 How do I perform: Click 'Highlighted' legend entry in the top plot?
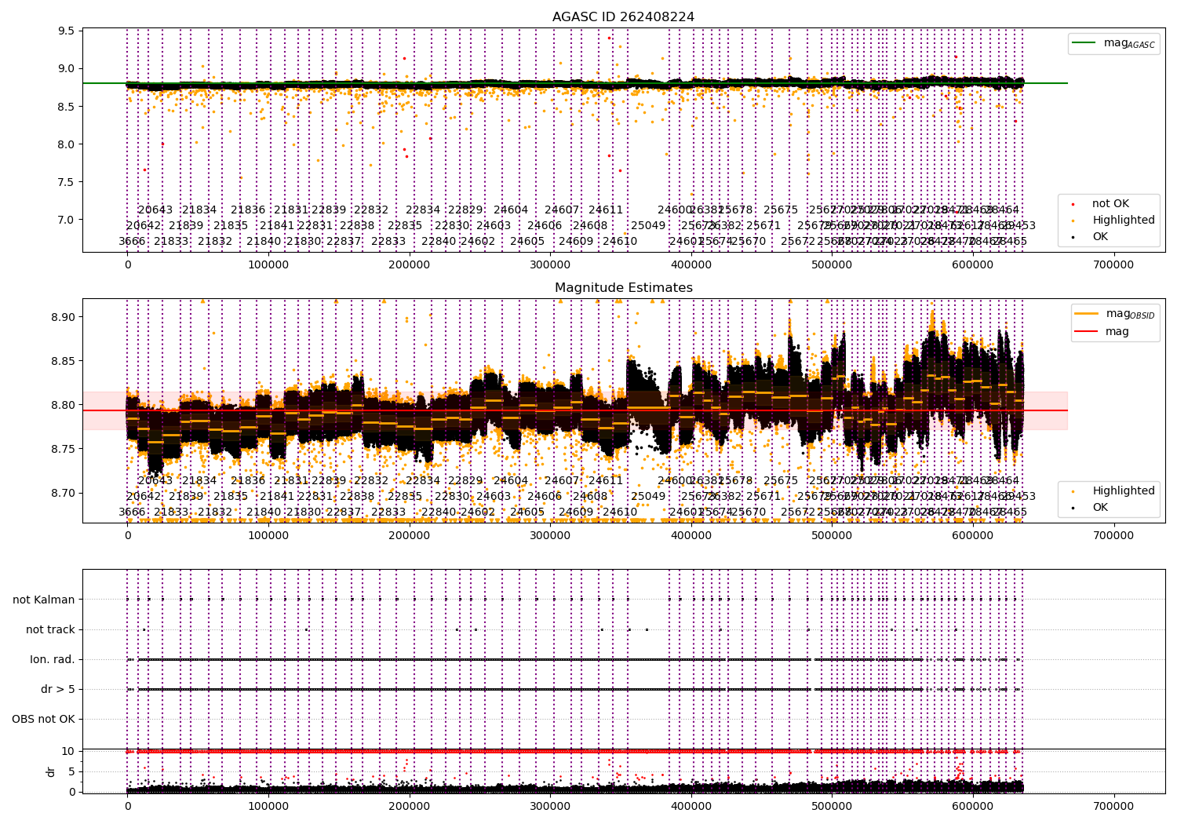pyautogui.click(x=1114, y=221)
